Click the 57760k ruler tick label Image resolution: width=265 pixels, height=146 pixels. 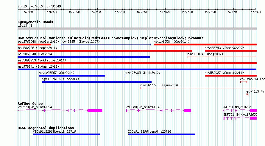[211, 12]
